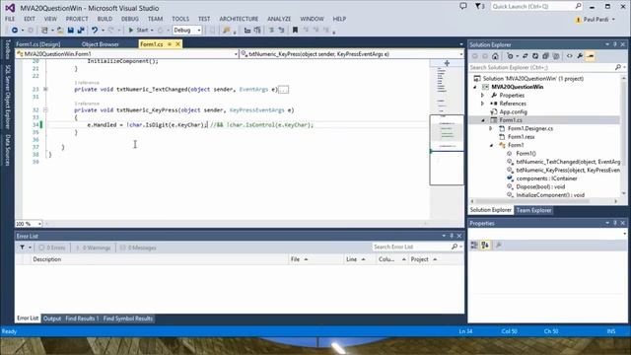Switch to the Find Symbol Results tab
631x355 pixels.
click(x=128, y=319)
